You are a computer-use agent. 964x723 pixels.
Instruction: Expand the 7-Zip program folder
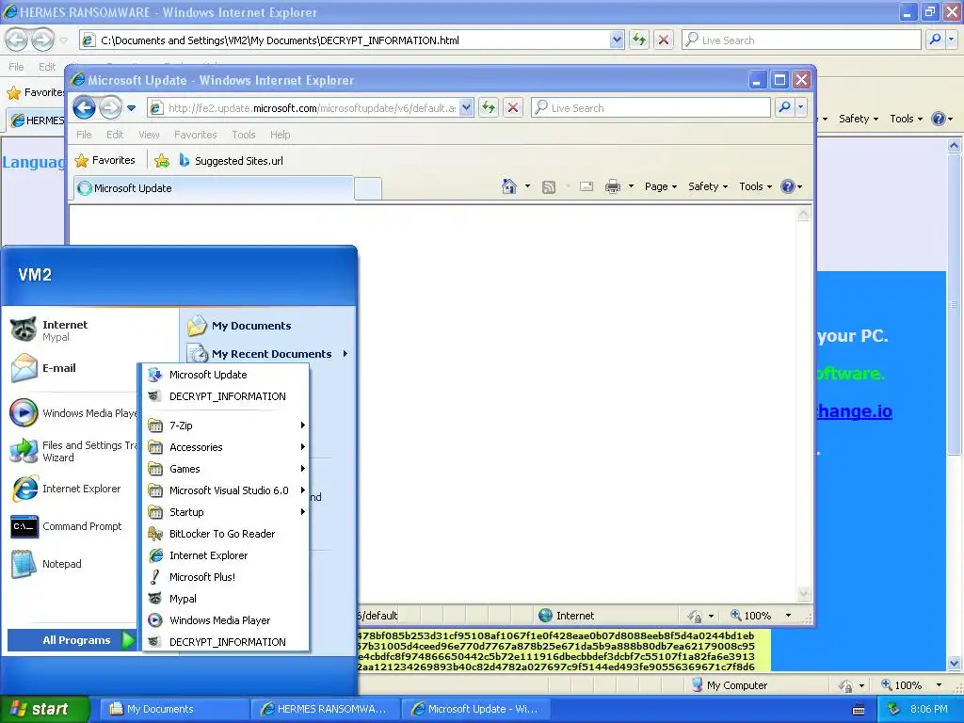226,426
